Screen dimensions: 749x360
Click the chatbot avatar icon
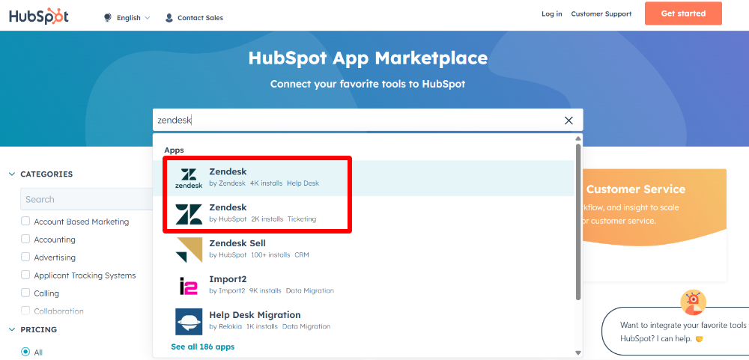(x=693, y=302)
